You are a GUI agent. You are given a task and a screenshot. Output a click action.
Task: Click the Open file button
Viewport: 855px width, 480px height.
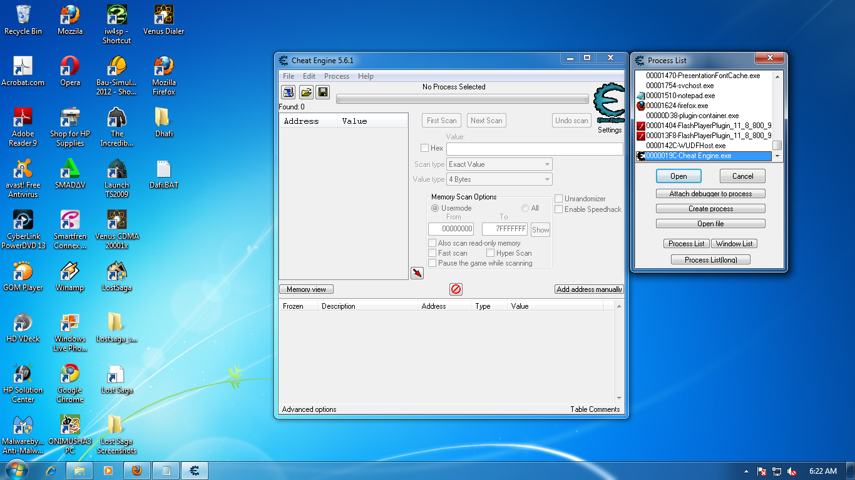[710, 224]
